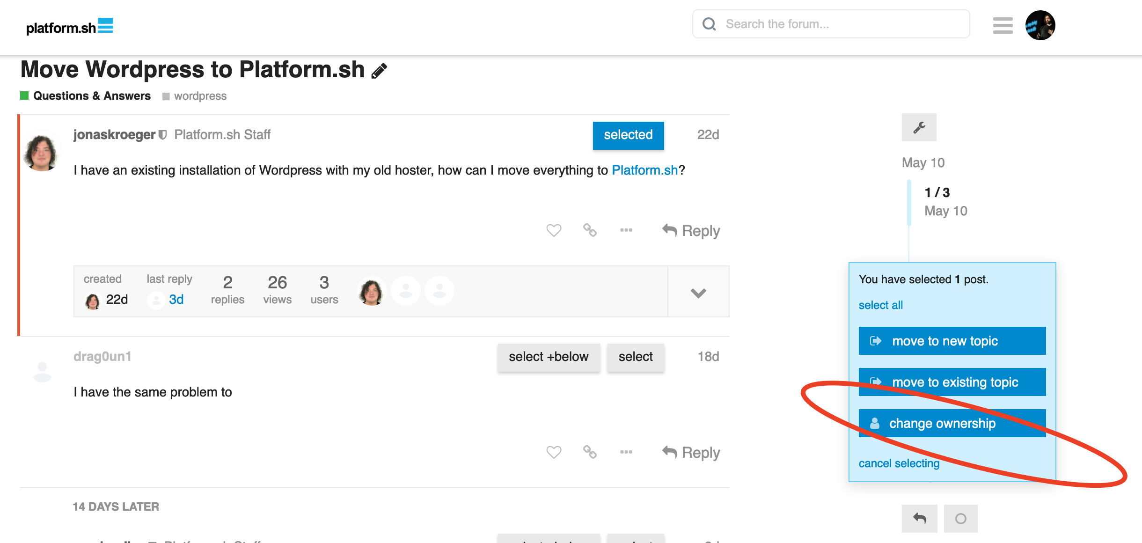Click the circle tracking button below timeline
Image resolution: width=1142 pixels, height=543 pixels.
[x=960, y=519]
